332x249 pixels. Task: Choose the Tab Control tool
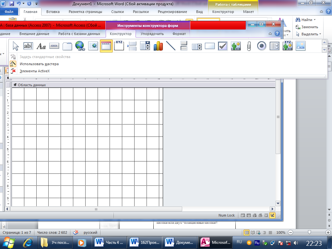pyautogui.click(x=67, y=46)
